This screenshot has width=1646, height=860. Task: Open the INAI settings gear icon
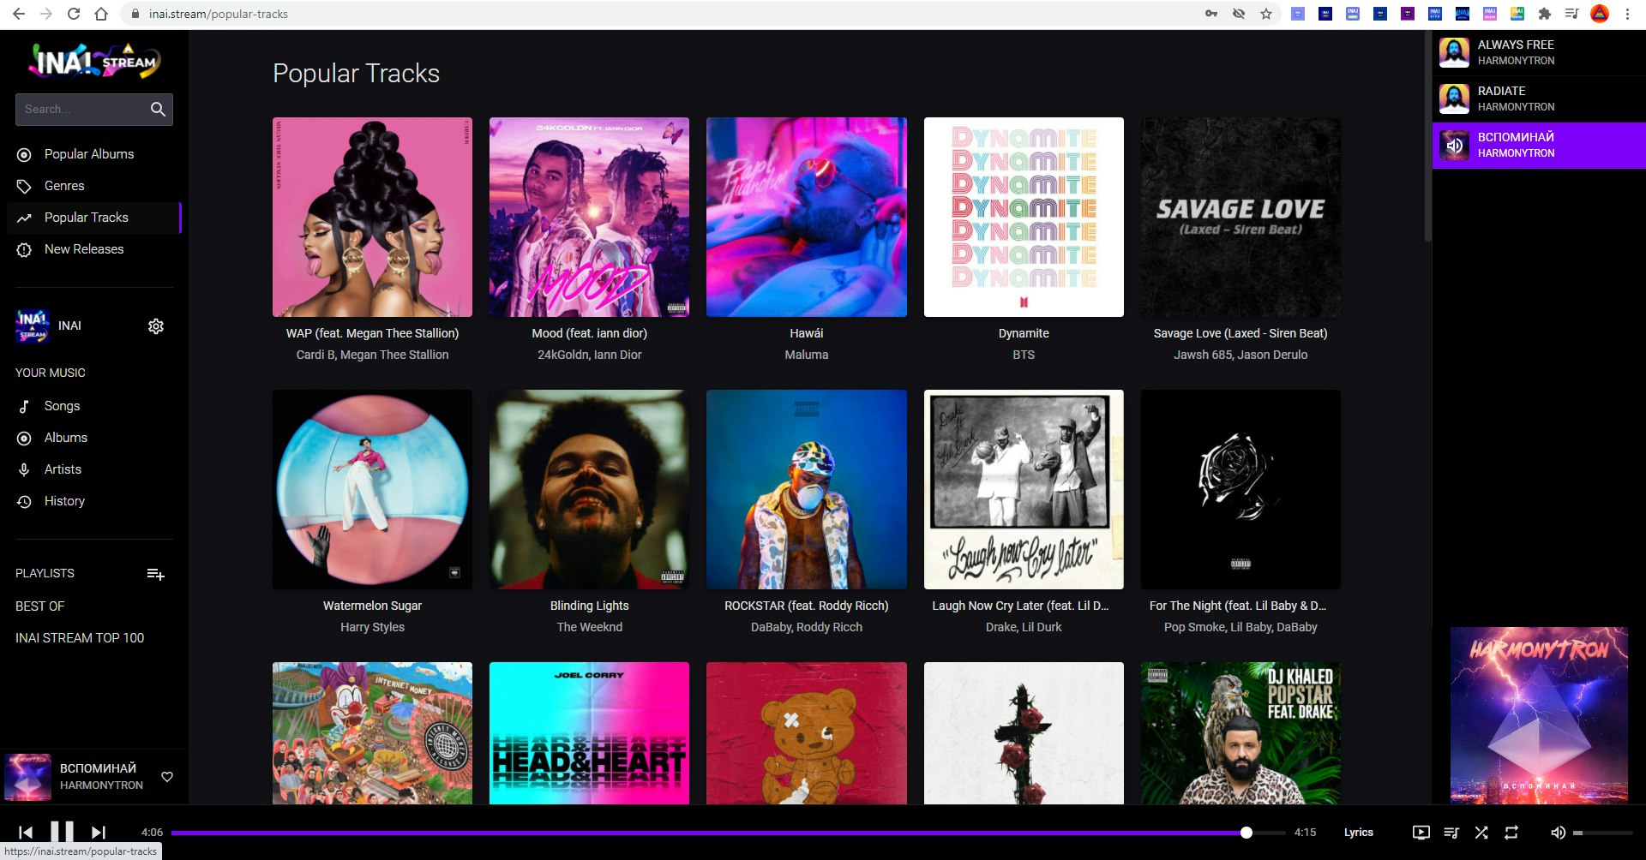[x=156, y=326]
